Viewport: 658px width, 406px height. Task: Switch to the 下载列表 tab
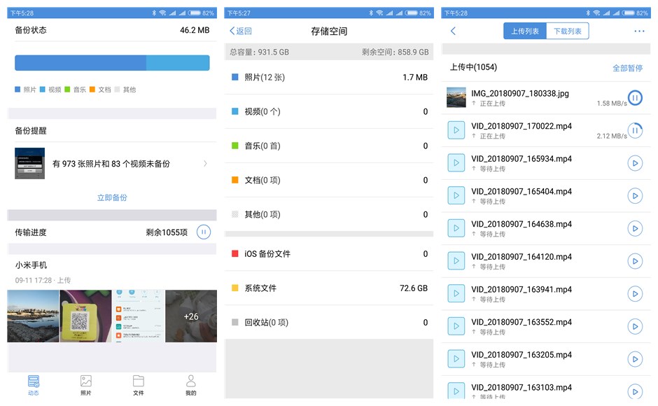click(x=568, y=31)
